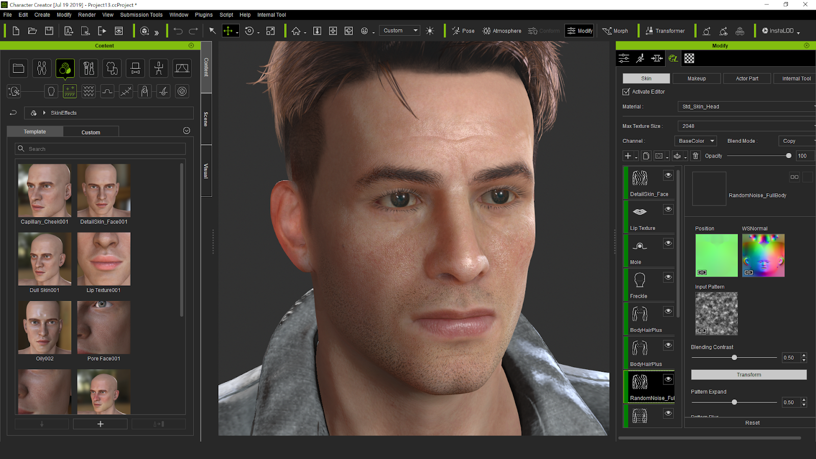
Task: Expand the toolbar overflow double chevron
Action: click(157, 32)
